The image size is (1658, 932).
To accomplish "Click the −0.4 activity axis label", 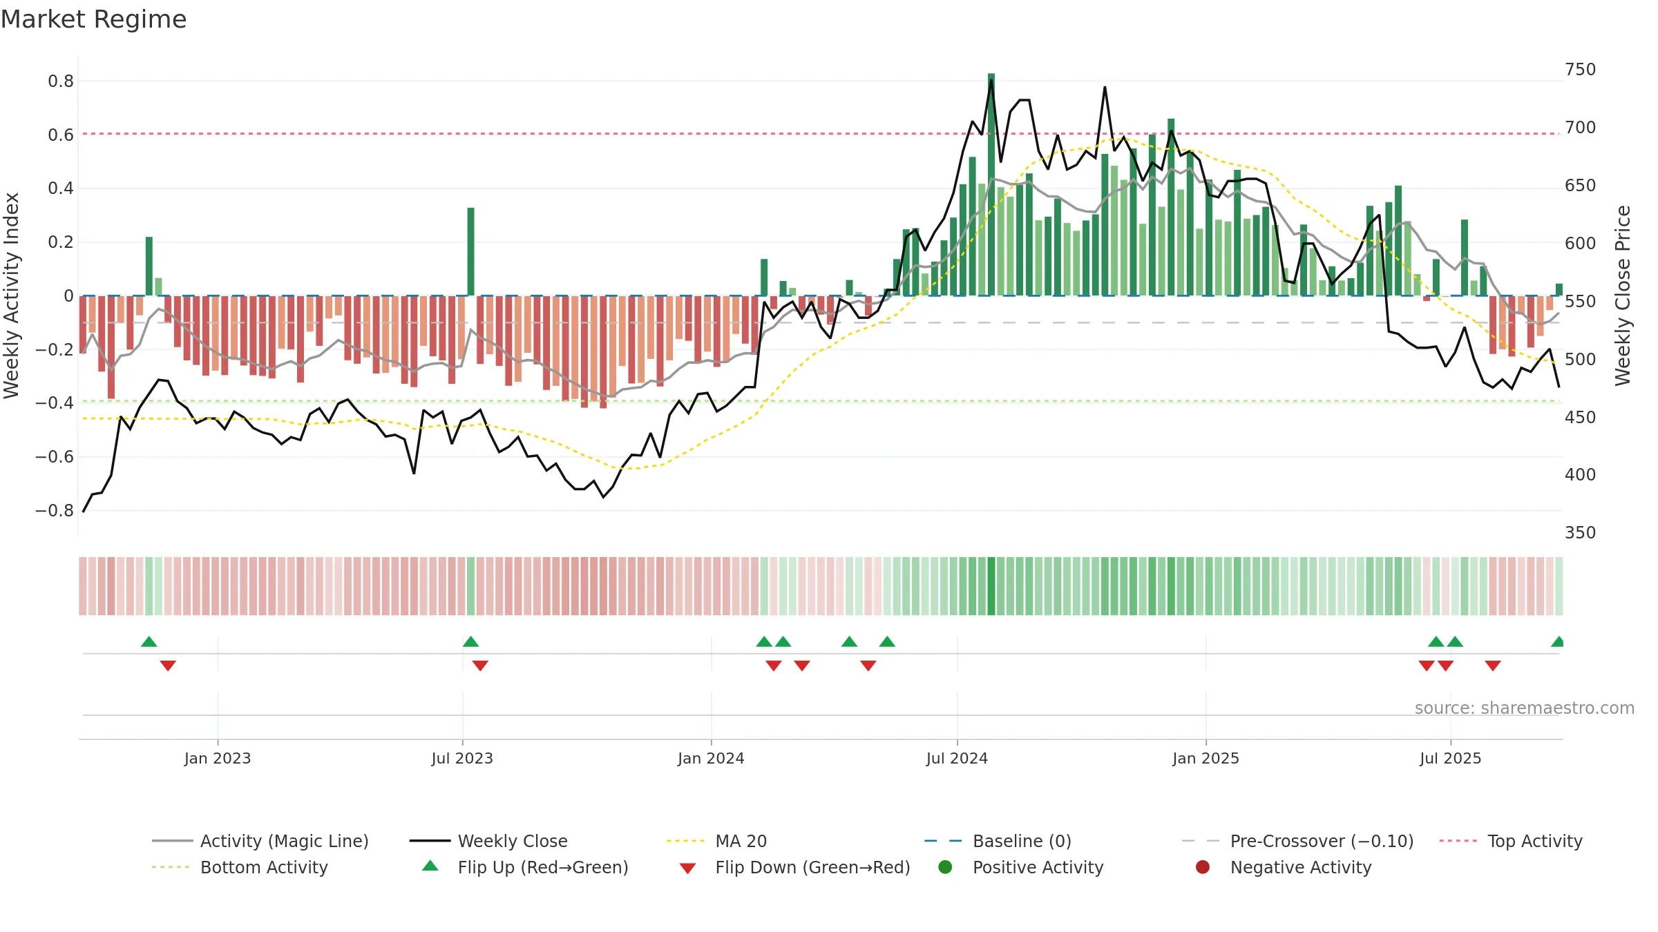I will tap(55, 403).
